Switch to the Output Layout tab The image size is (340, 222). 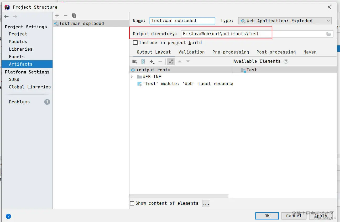(x=154, y=52)
